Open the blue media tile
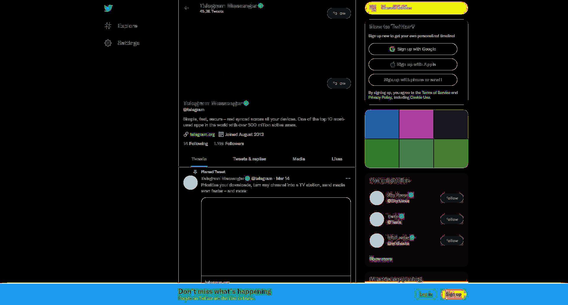 [x=382, y=124]
